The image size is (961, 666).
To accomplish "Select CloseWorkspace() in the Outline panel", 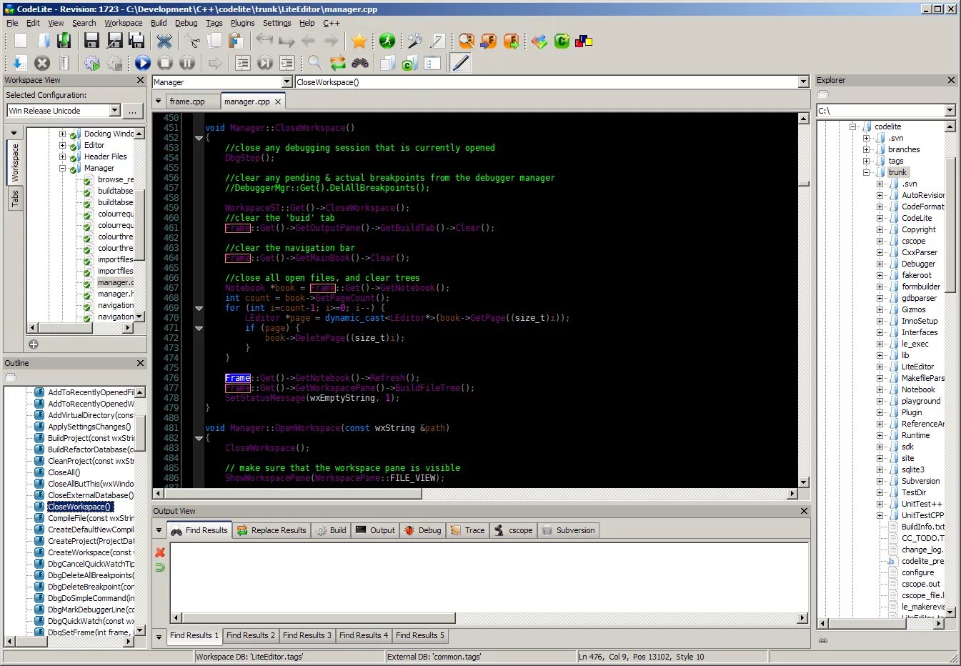I will tap(80, 507).
